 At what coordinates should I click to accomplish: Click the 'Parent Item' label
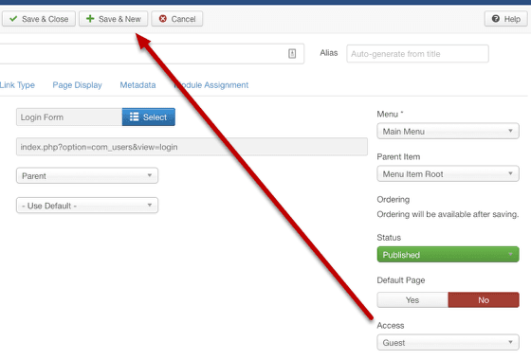398,156
